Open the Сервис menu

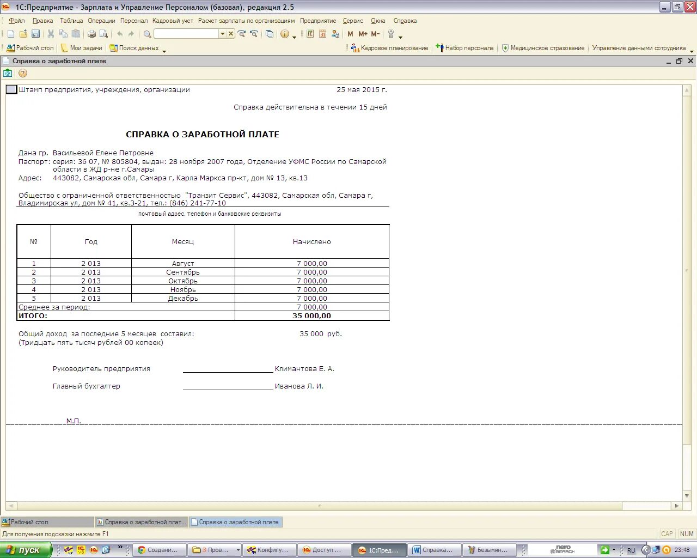(x=353, y=21)
